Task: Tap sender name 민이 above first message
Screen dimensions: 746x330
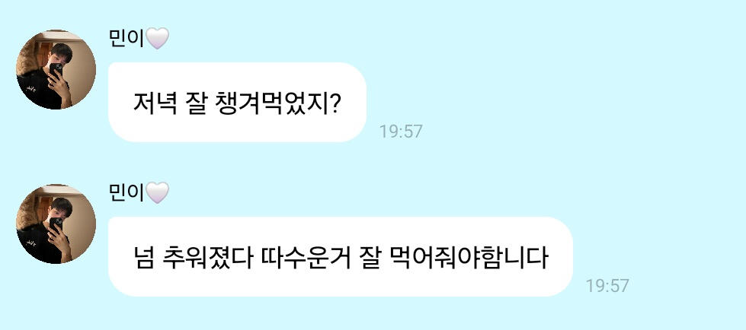Action: 126,39
